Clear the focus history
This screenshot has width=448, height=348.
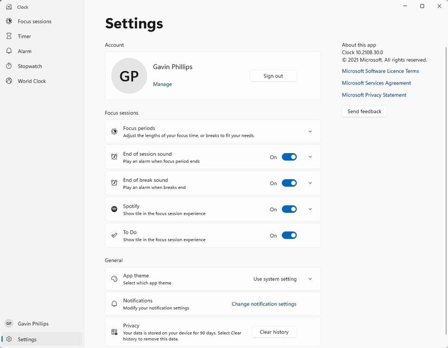click(x=274, y=332)
